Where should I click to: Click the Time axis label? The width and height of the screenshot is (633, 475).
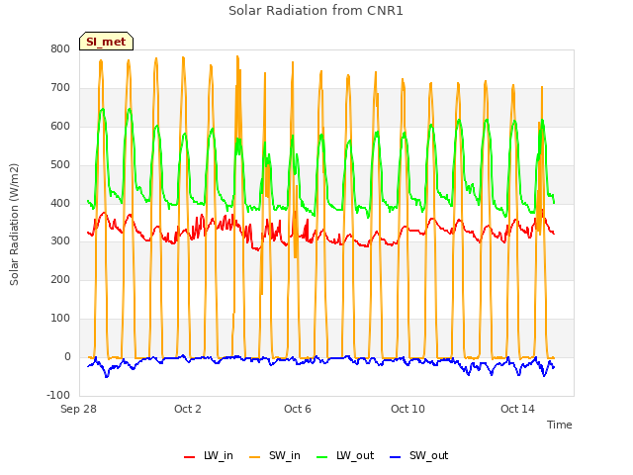pyautogui.click(x=560, y=425)
